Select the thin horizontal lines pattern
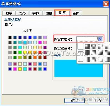The width and height of the screenshot is (110, 106). pyautogui.click(x=81, y=60)
